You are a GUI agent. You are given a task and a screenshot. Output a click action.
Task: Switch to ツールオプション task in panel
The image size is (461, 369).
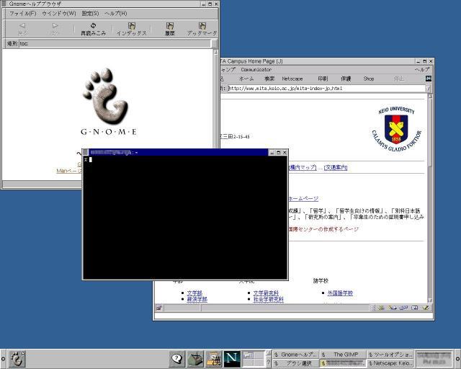click(x=390, y=355)
